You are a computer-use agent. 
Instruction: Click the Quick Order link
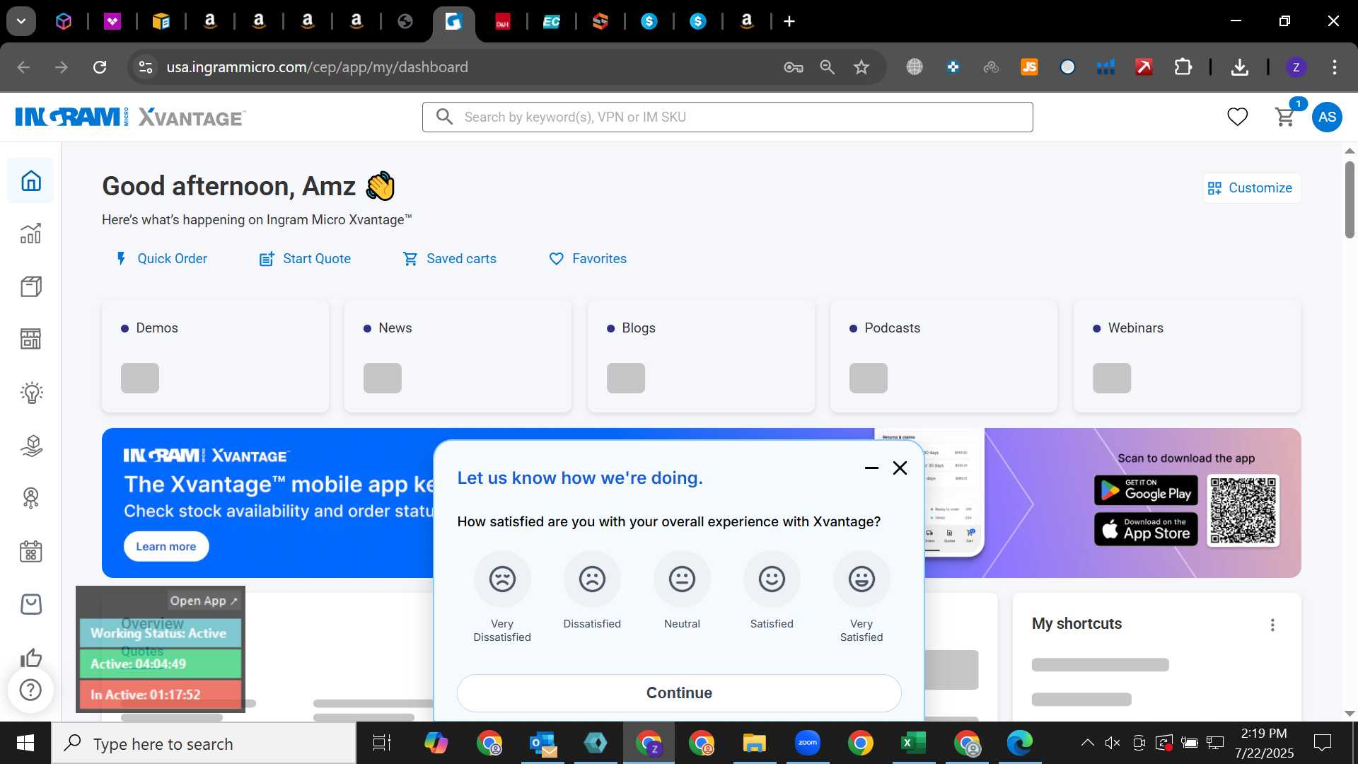coord(162,259)
